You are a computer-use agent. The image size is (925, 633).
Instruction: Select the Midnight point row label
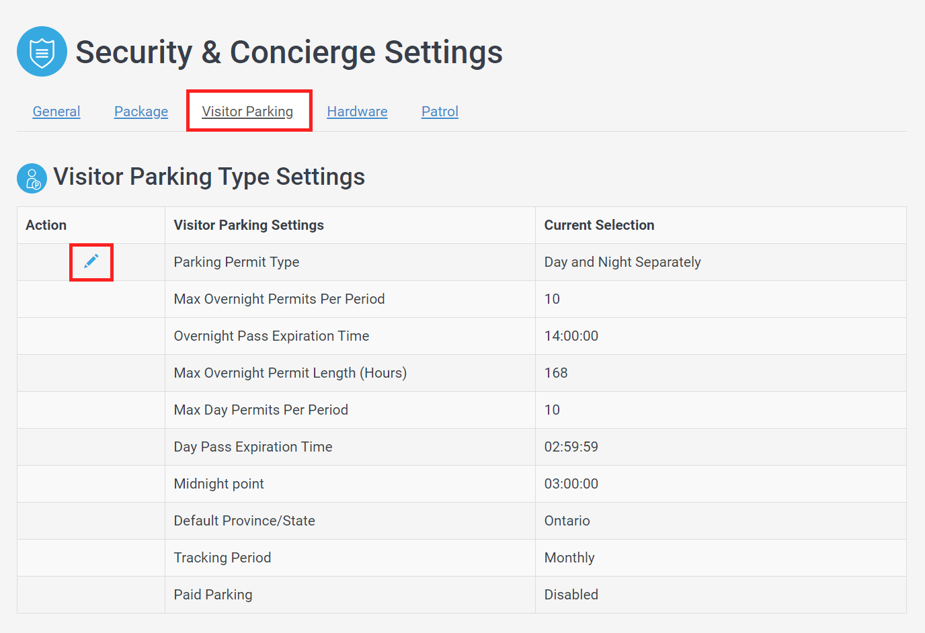[218, 484]
